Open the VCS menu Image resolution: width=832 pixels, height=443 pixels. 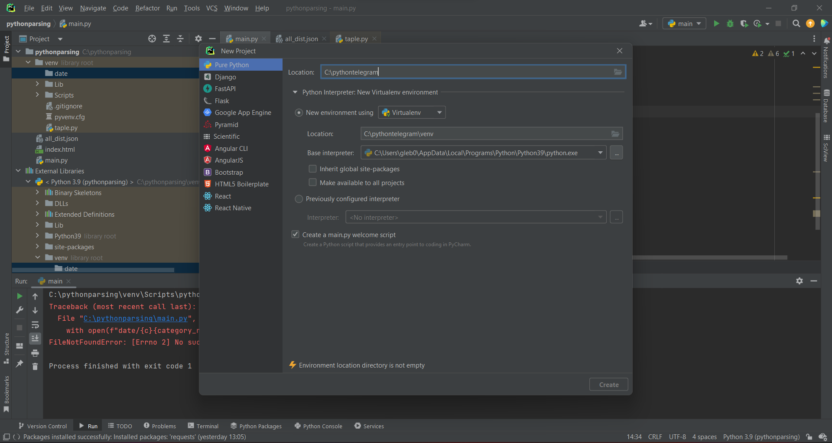(211, 8)
